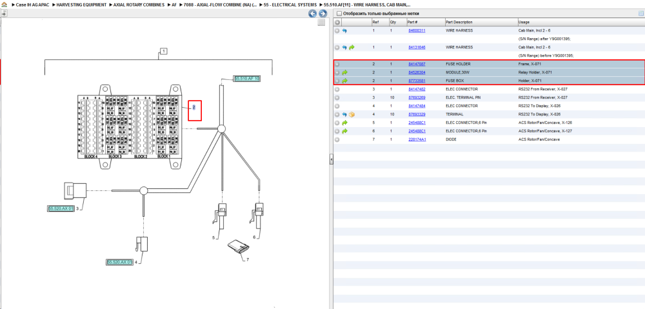Viewport: 645px width, 309px height.
Task: Open '7088 - AXIAL-FLOW COMBINE' breadcrumb
Action: 220,5
